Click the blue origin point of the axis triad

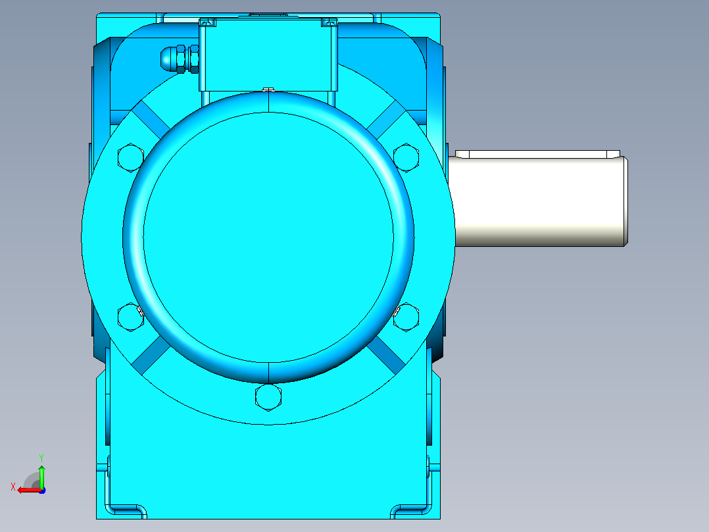point(43,491)
